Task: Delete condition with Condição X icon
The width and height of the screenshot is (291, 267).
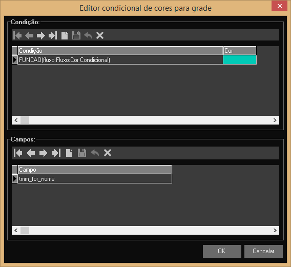Action: coord(100,35)
